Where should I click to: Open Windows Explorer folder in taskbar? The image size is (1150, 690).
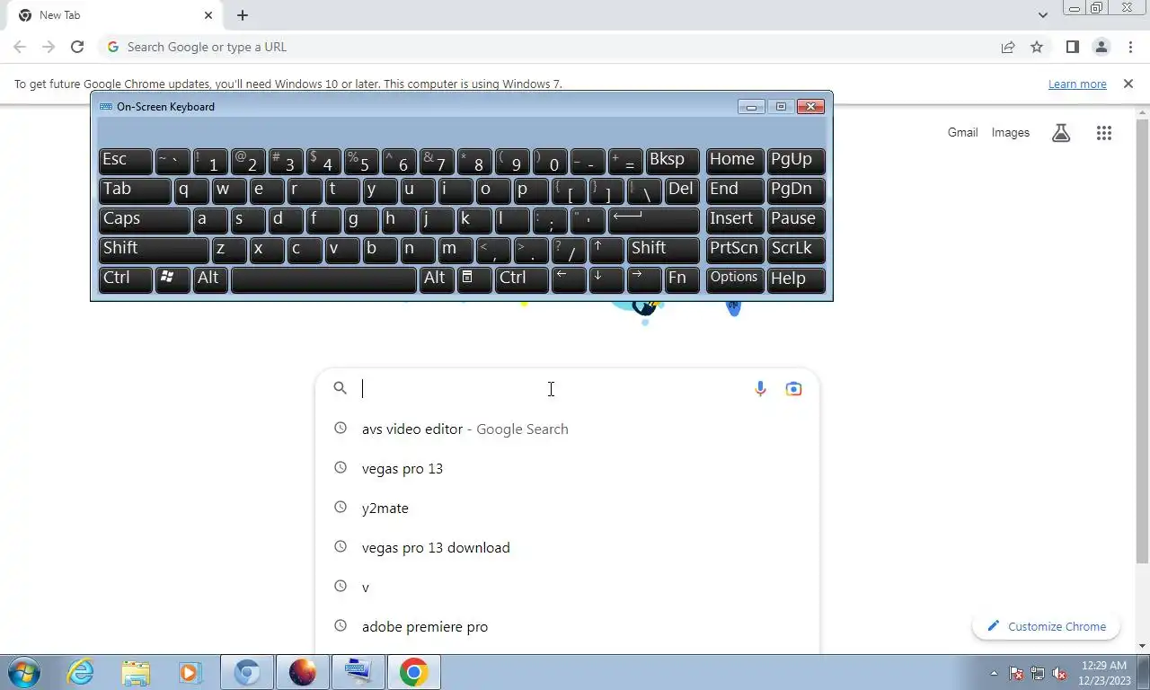click(136, 672)
